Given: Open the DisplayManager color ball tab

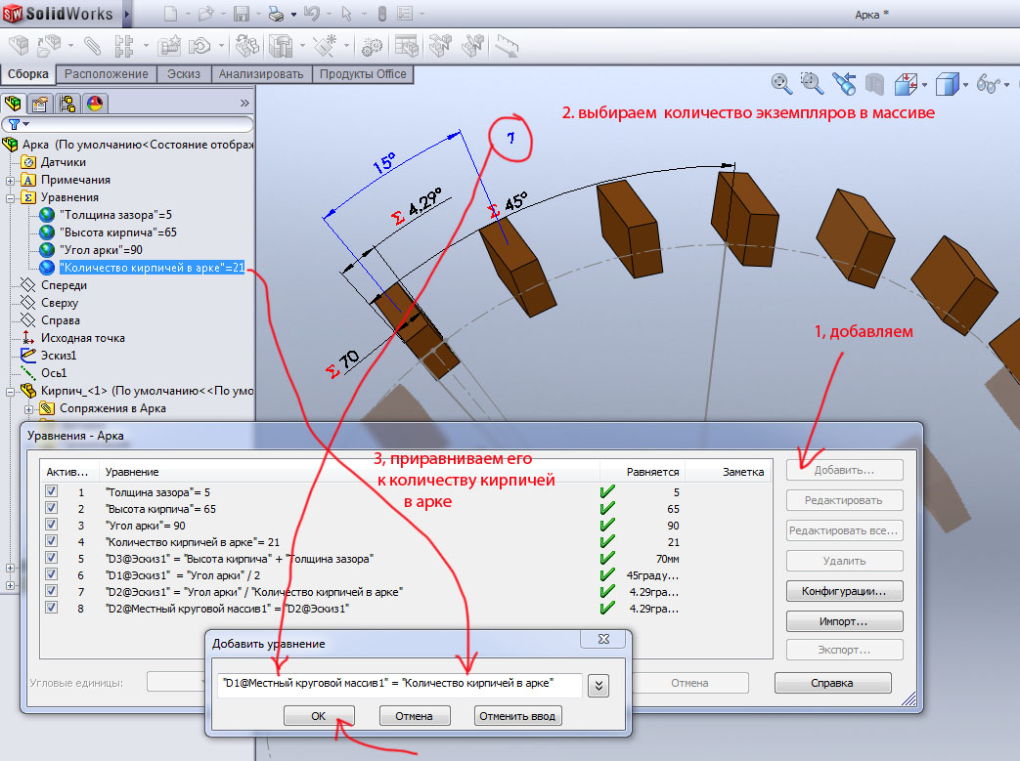Looking at the screenshot, I should click(95, 104).
